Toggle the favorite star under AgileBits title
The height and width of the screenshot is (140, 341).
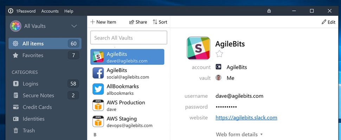(x=219, y=54)
